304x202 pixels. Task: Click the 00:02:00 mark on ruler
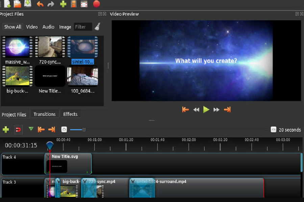pos(189,140)
